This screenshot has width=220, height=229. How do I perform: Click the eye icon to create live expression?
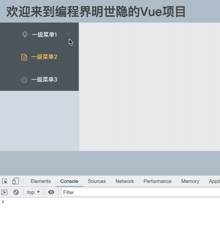click(x=51, y=192)
